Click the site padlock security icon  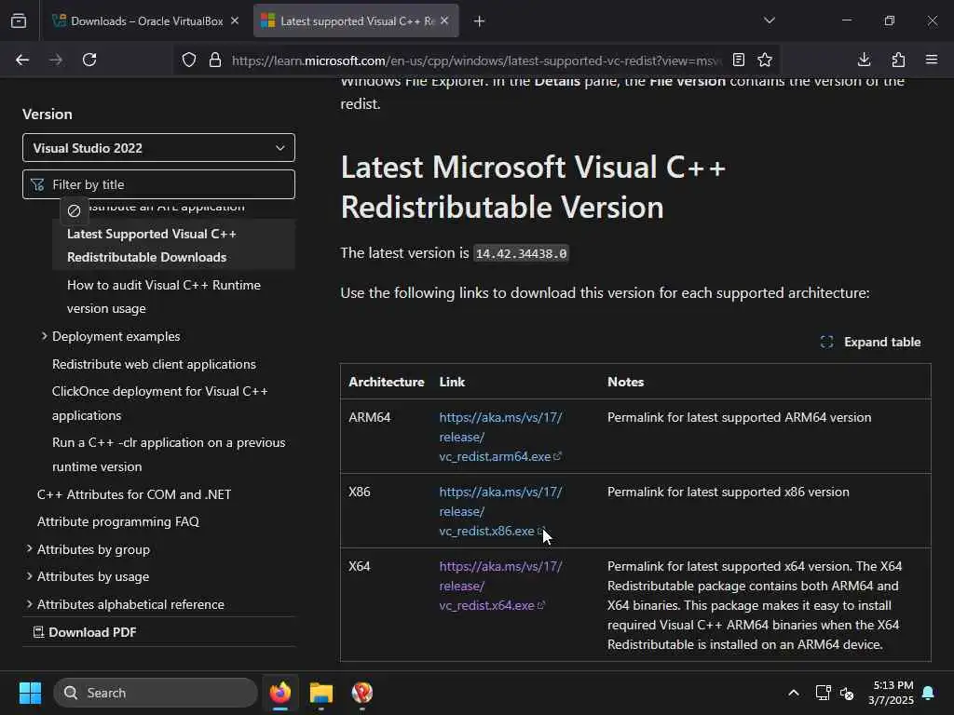tap(215, 60)
